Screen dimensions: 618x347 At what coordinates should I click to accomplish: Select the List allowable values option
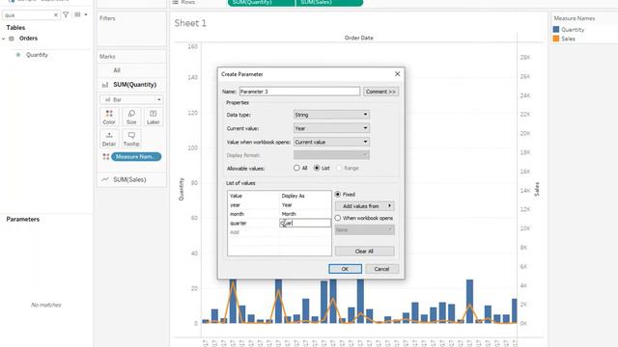[317, 168]
